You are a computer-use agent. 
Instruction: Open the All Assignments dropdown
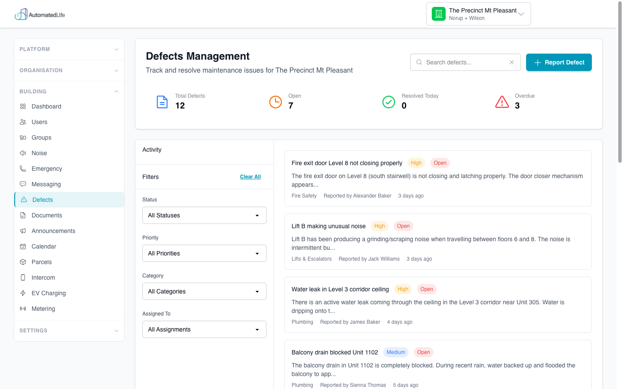tap(204, 329)
